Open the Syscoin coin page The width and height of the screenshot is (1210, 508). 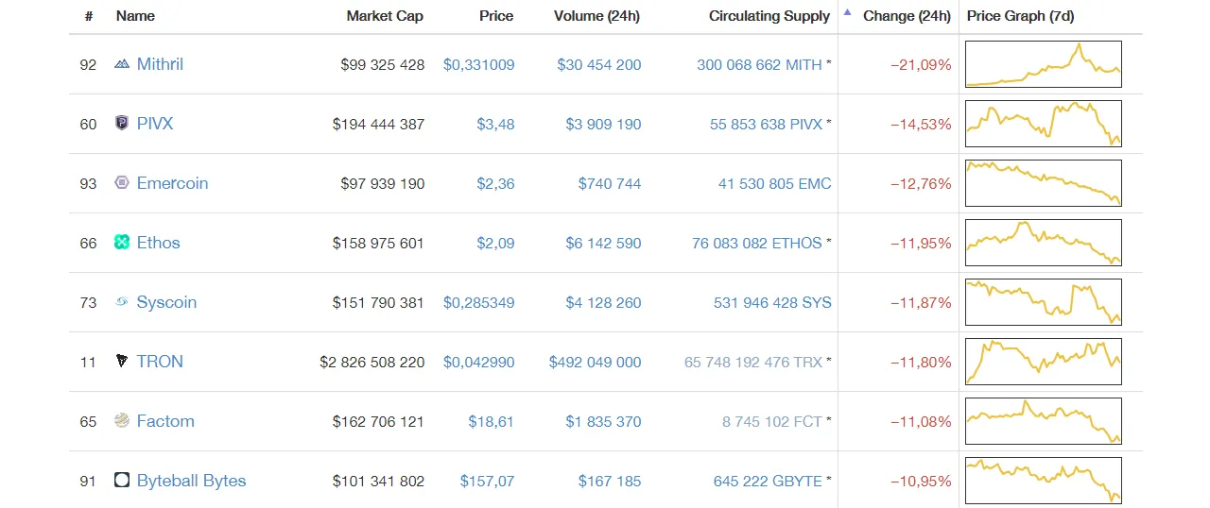click(x=166, y=302)
